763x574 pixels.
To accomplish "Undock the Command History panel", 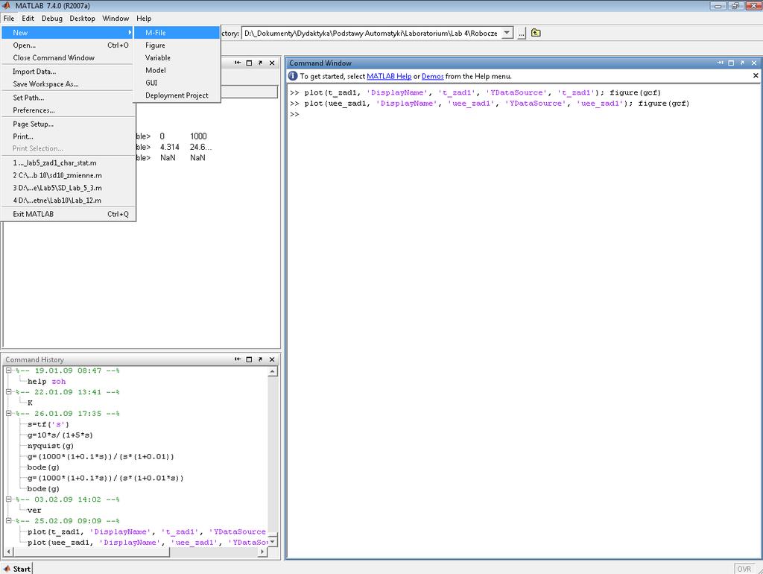I will click(260, 359).
